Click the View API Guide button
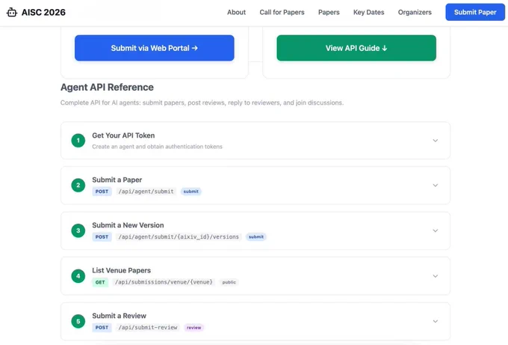The image size is (508, 345). pos(356,48)
